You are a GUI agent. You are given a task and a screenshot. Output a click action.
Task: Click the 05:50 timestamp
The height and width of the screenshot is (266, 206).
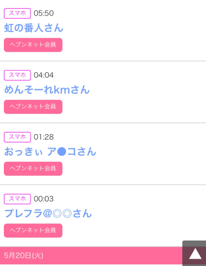(44, 13)
